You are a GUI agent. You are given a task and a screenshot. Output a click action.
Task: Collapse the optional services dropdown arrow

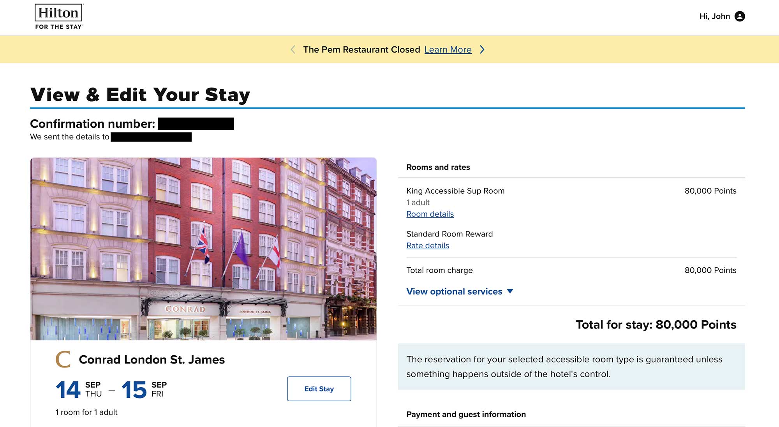coord(511,291)
